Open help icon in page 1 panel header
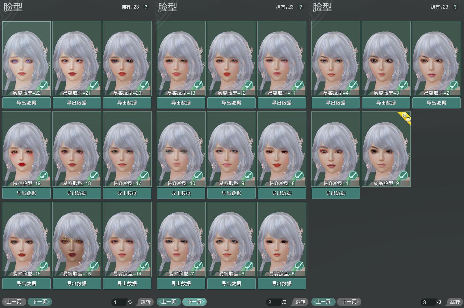Screen dimensions: 464x308 tap(146, 7)
